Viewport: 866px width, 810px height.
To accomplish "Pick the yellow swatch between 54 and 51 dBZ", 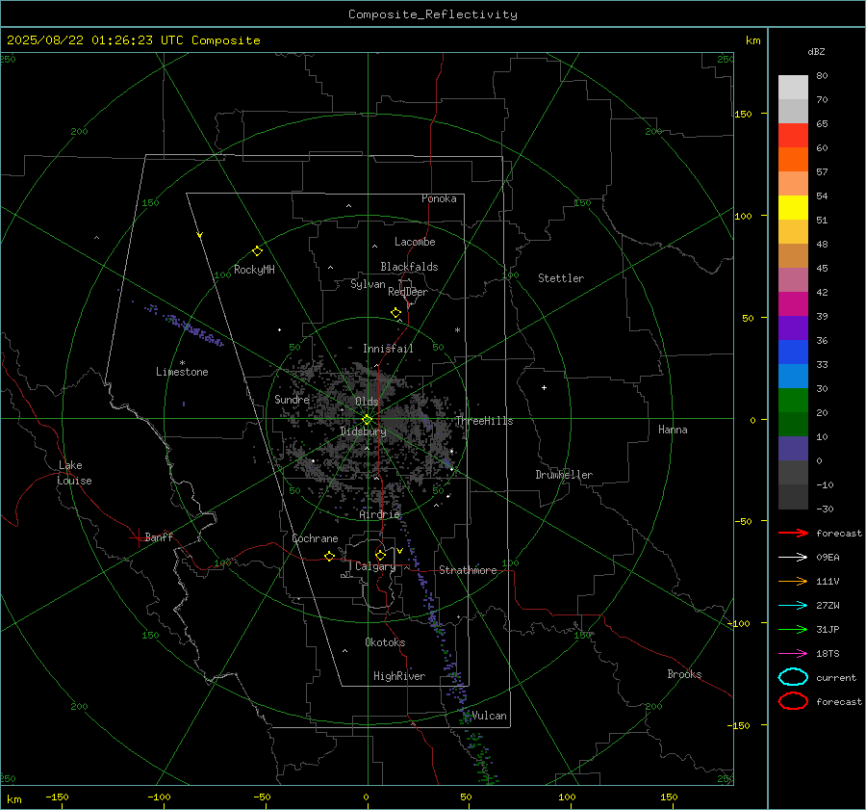I will pyautogui.click(x=793, y=208).
